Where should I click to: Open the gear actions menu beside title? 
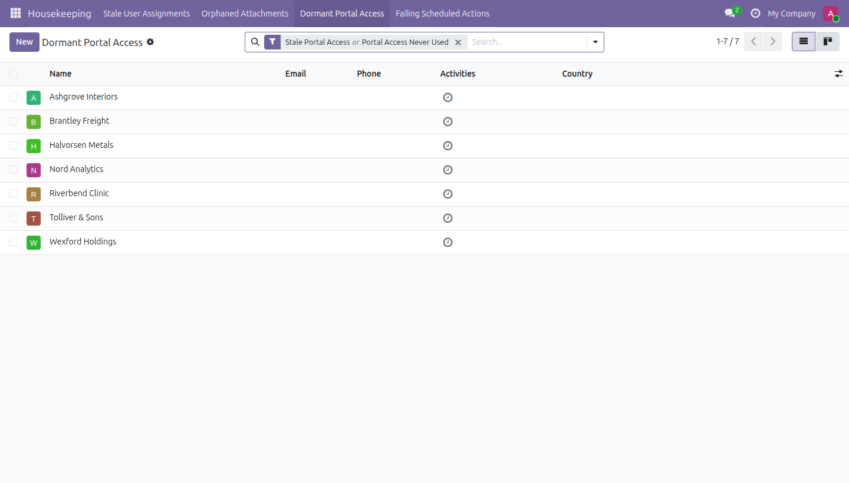(150, 42)
